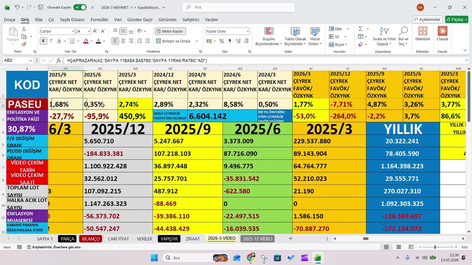
Task: Switch to Normal view button
Action: (386, 247)
